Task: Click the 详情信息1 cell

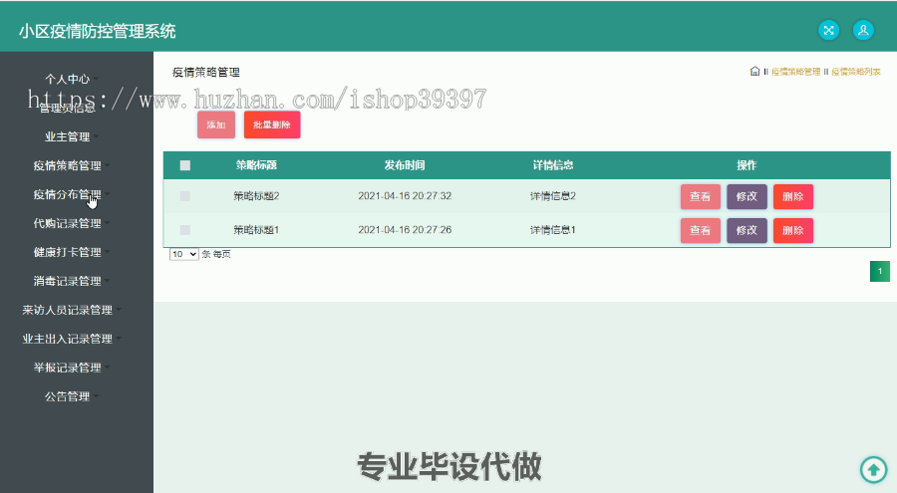Action: (x=553, y=230)
